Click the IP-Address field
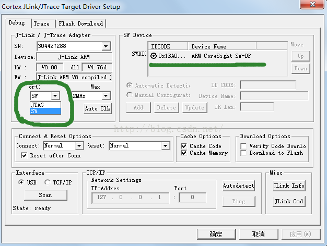This screenshot has height=246, width=327. coord(131,198)
